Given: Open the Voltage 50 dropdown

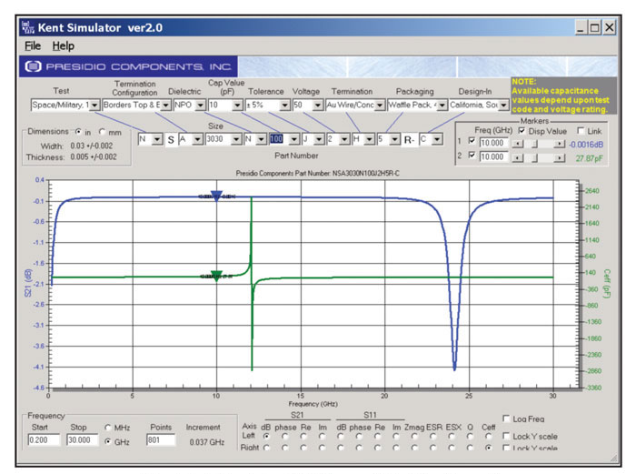Looking at the screenshot, I should click(318, 106).
